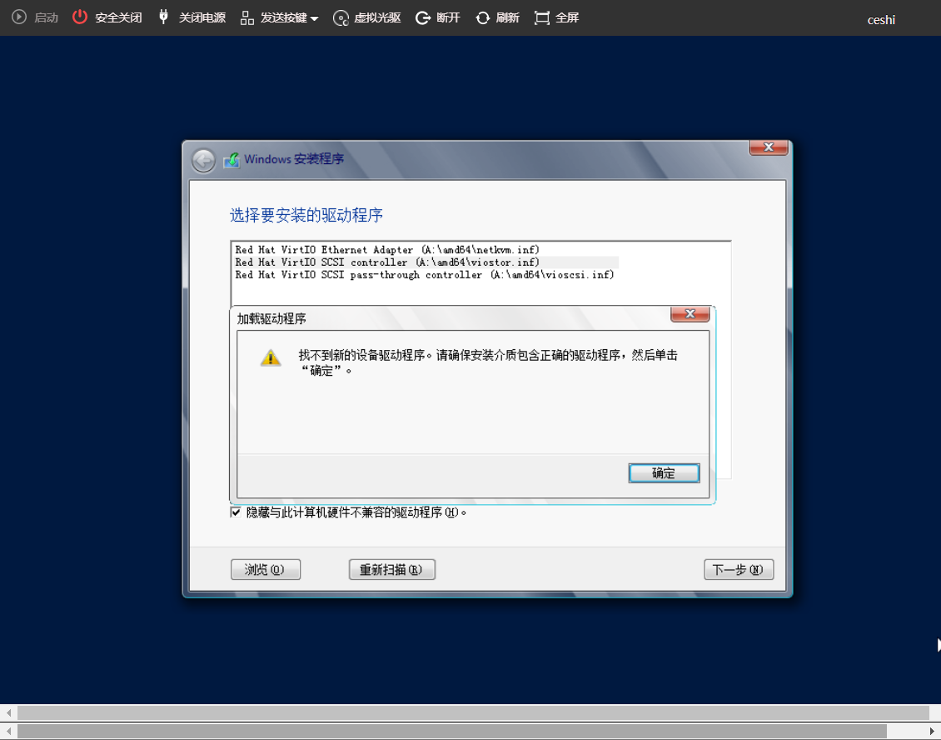The width and height of the screenshot is (941, 740).
Task: Click the 虚拟光驱 disc icon
Action: tap(341, 18)
